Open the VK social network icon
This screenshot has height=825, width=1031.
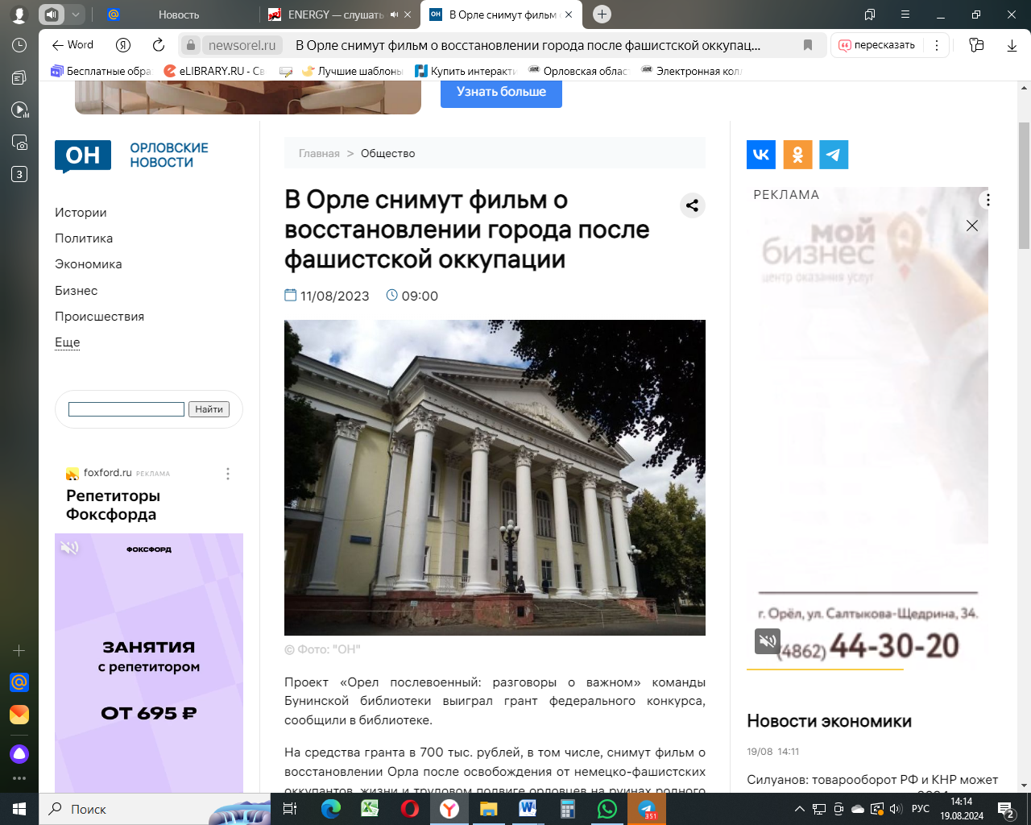tap(761, 155)
